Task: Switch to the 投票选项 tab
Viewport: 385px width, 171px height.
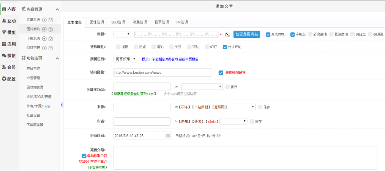Action: [162, 22]
